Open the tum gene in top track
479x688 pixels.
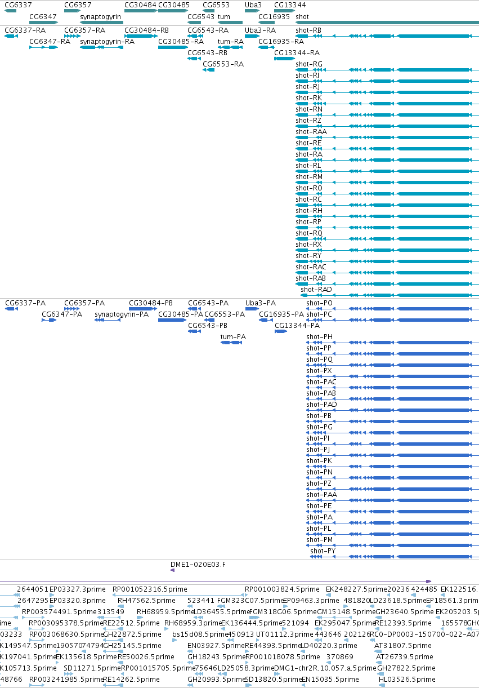pos(230,23)
